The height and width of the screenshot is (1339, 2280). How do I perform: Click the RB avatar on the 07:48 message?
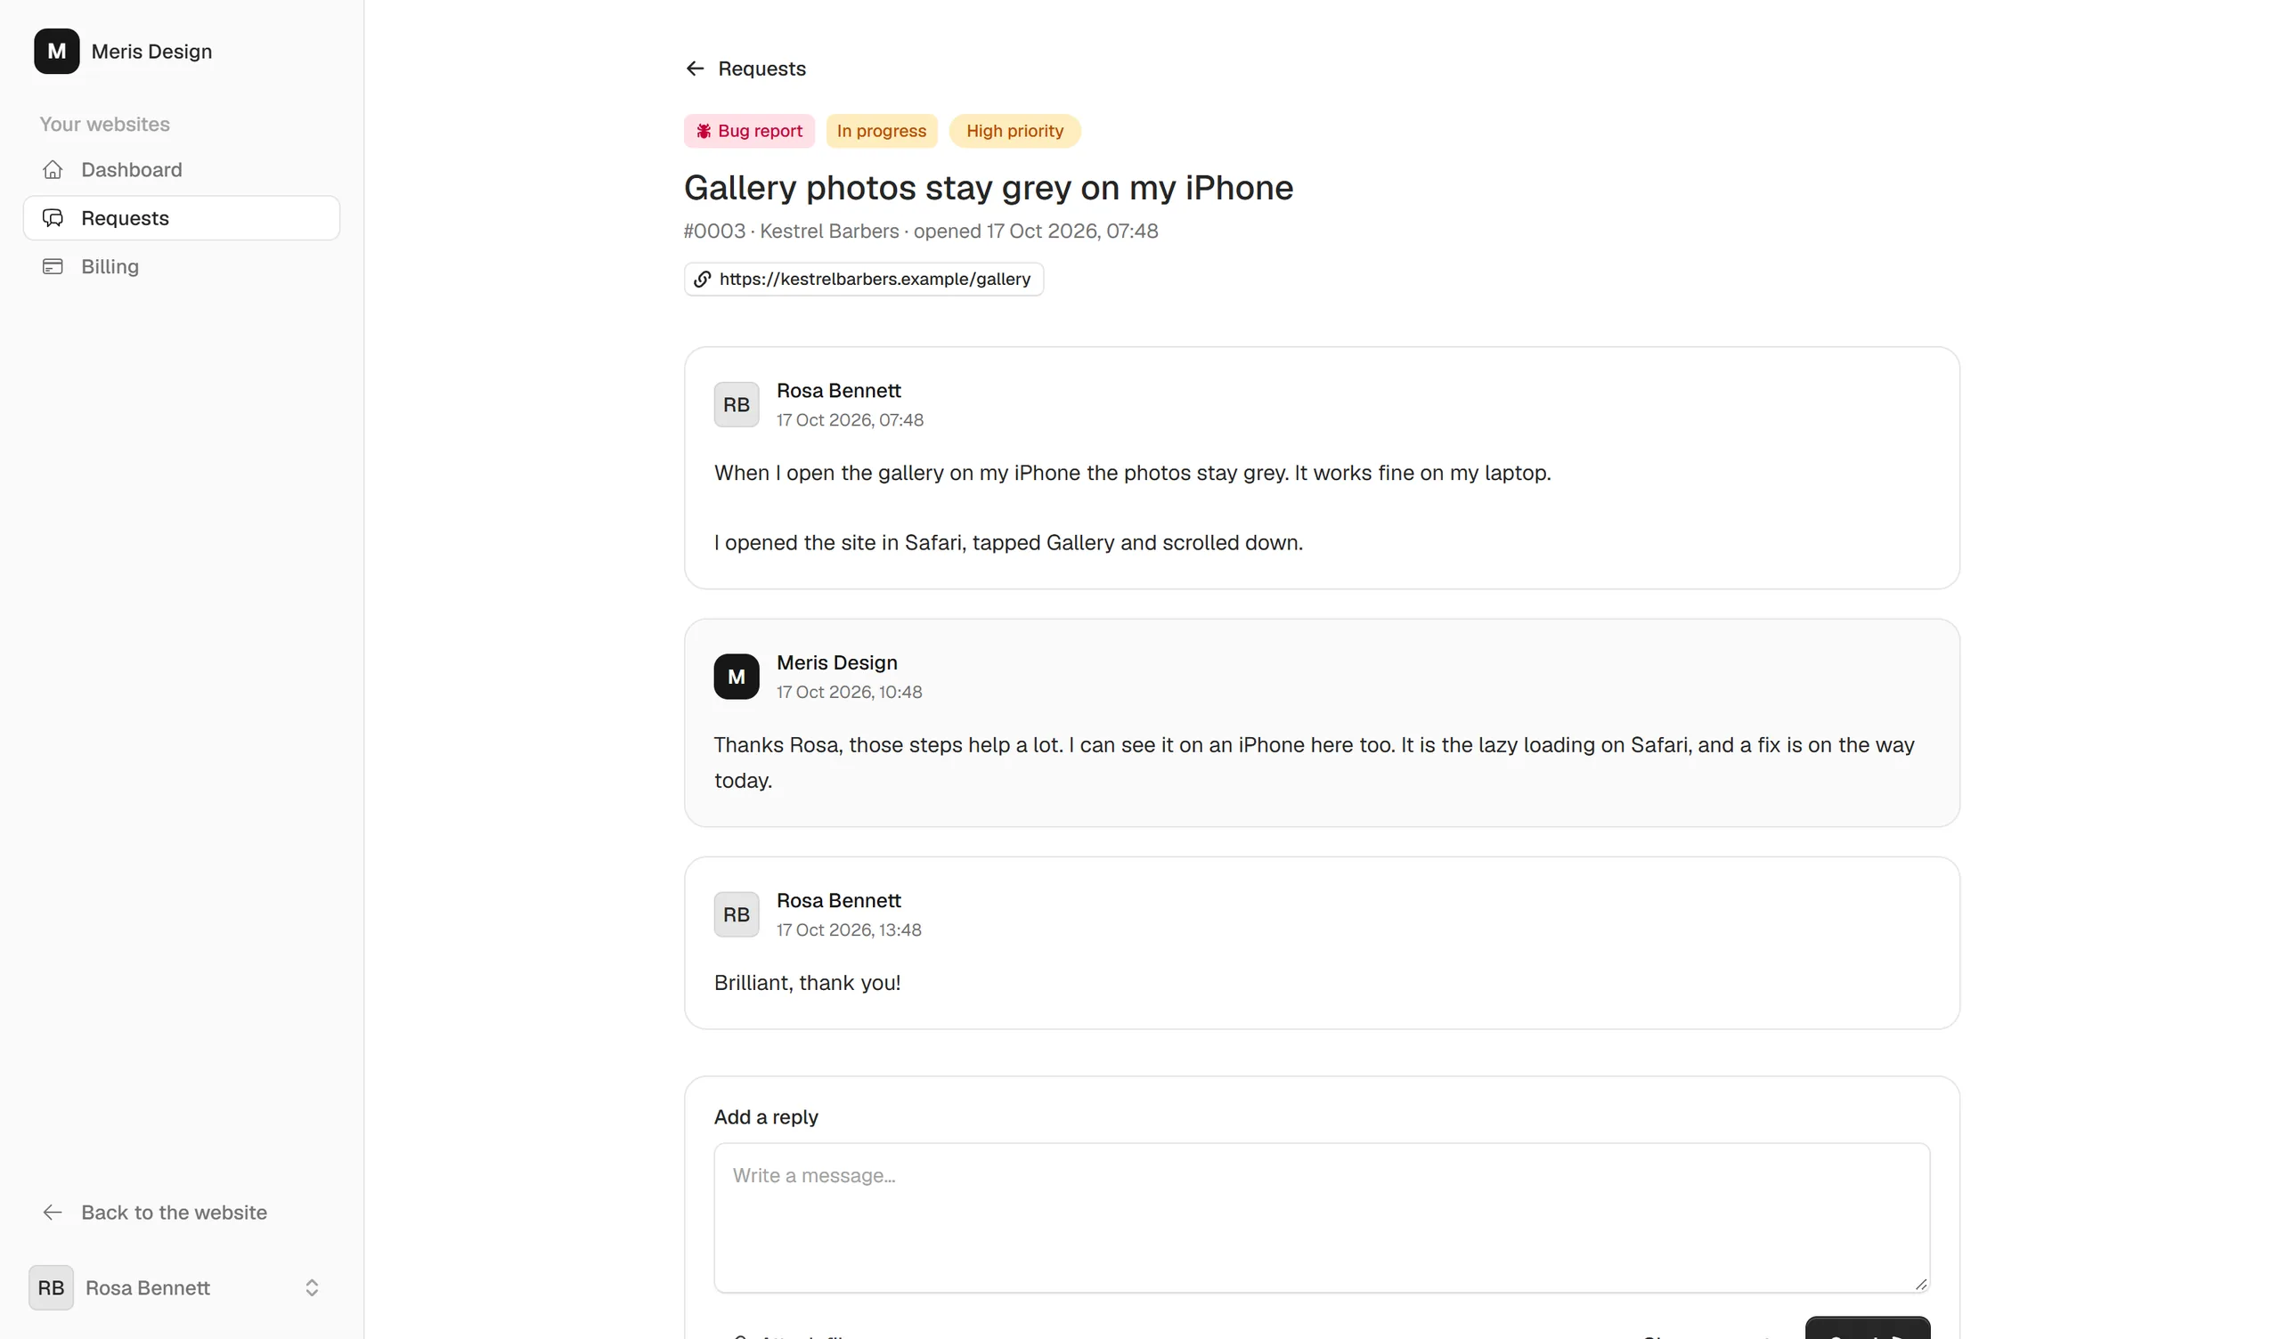coord(737,404)
